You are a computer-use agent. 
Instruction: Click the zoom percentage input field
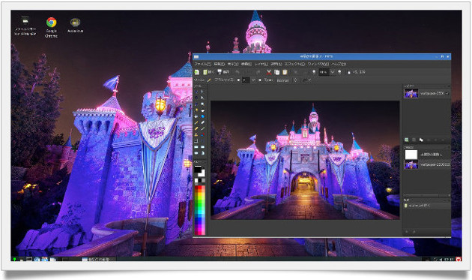click(324, 72)
